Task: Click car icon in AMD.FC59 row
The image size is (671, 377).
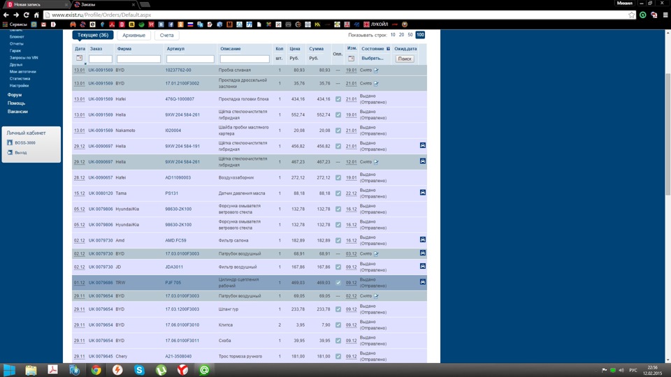Action: tap(422, 239)
